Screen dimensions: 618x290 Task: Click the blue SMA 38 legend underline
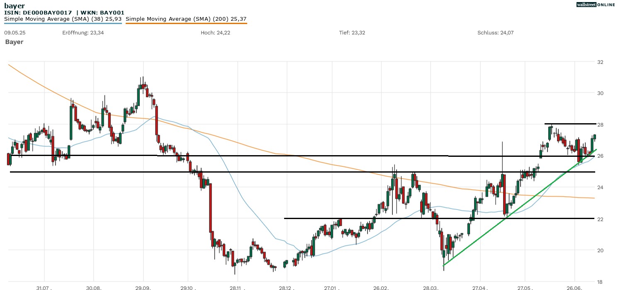click(63, 23)
